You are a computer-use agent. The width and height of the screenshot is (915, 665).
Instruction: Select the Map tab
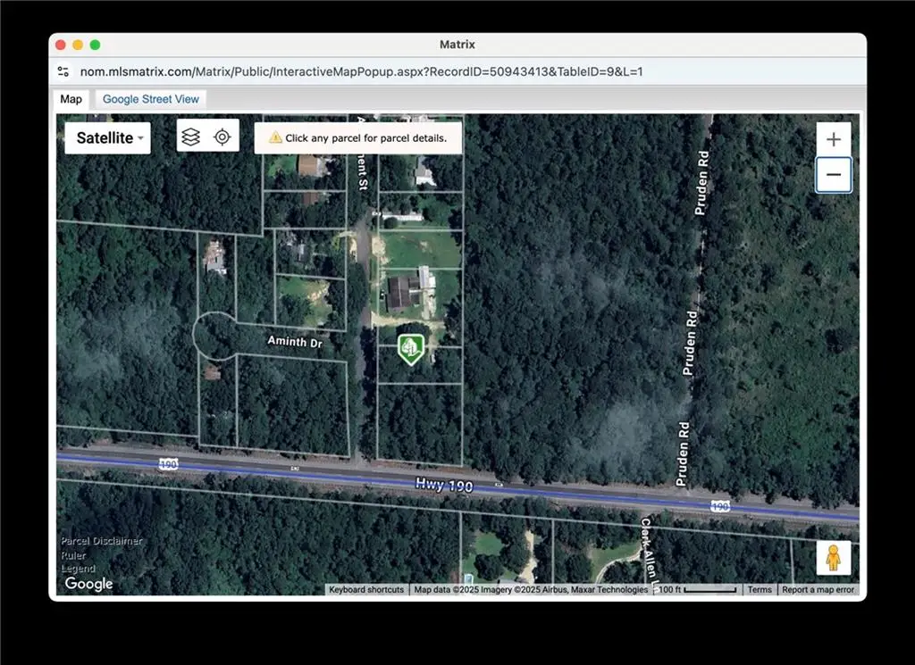pos(71,99)
